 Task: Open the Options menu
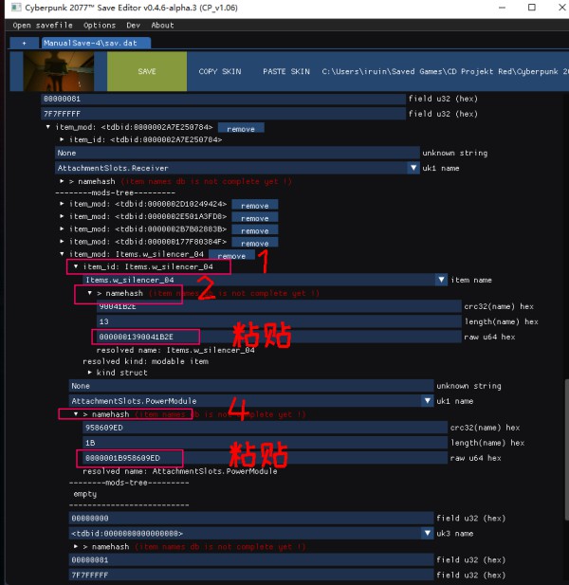click(x=100, y=26)
